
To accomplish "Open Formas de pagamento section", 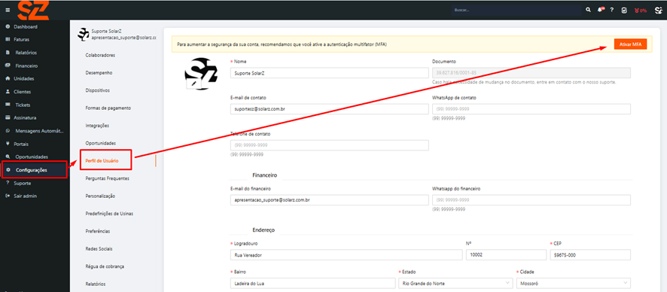I will click(x=108, y=108).
